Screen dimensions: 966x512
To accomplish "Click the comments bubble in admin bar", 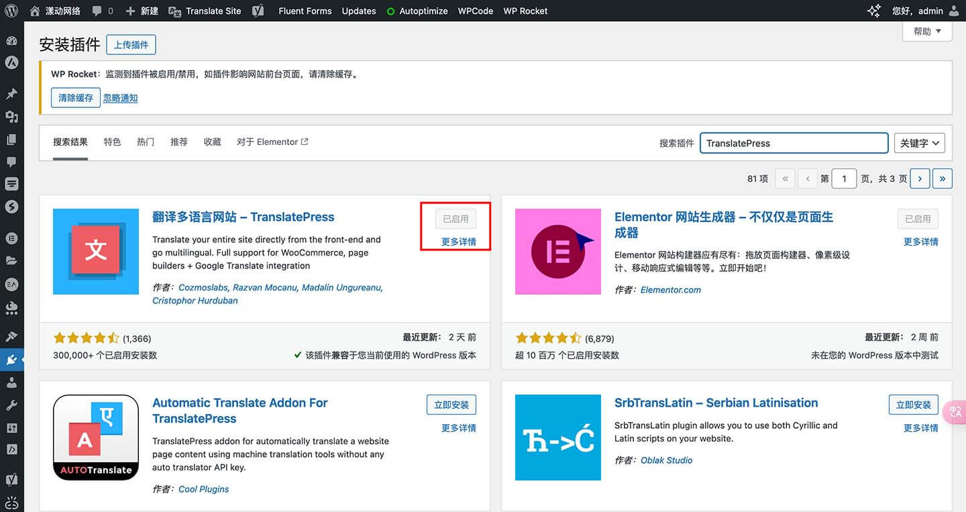I will click(x=103, y=11).
